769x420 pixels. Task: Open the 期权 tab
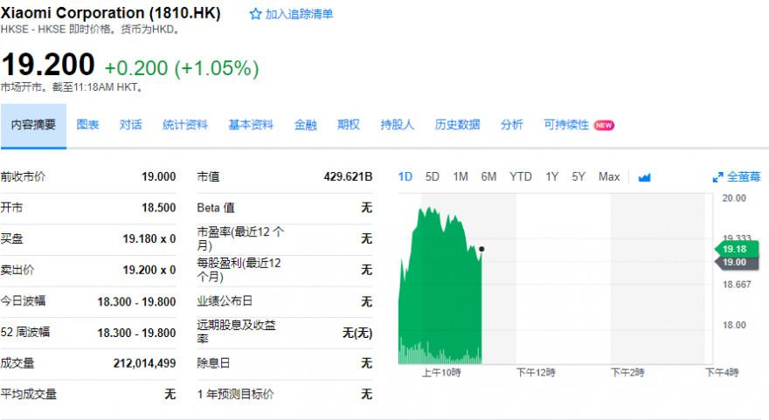pyautogui.click(x=348, y=125)
